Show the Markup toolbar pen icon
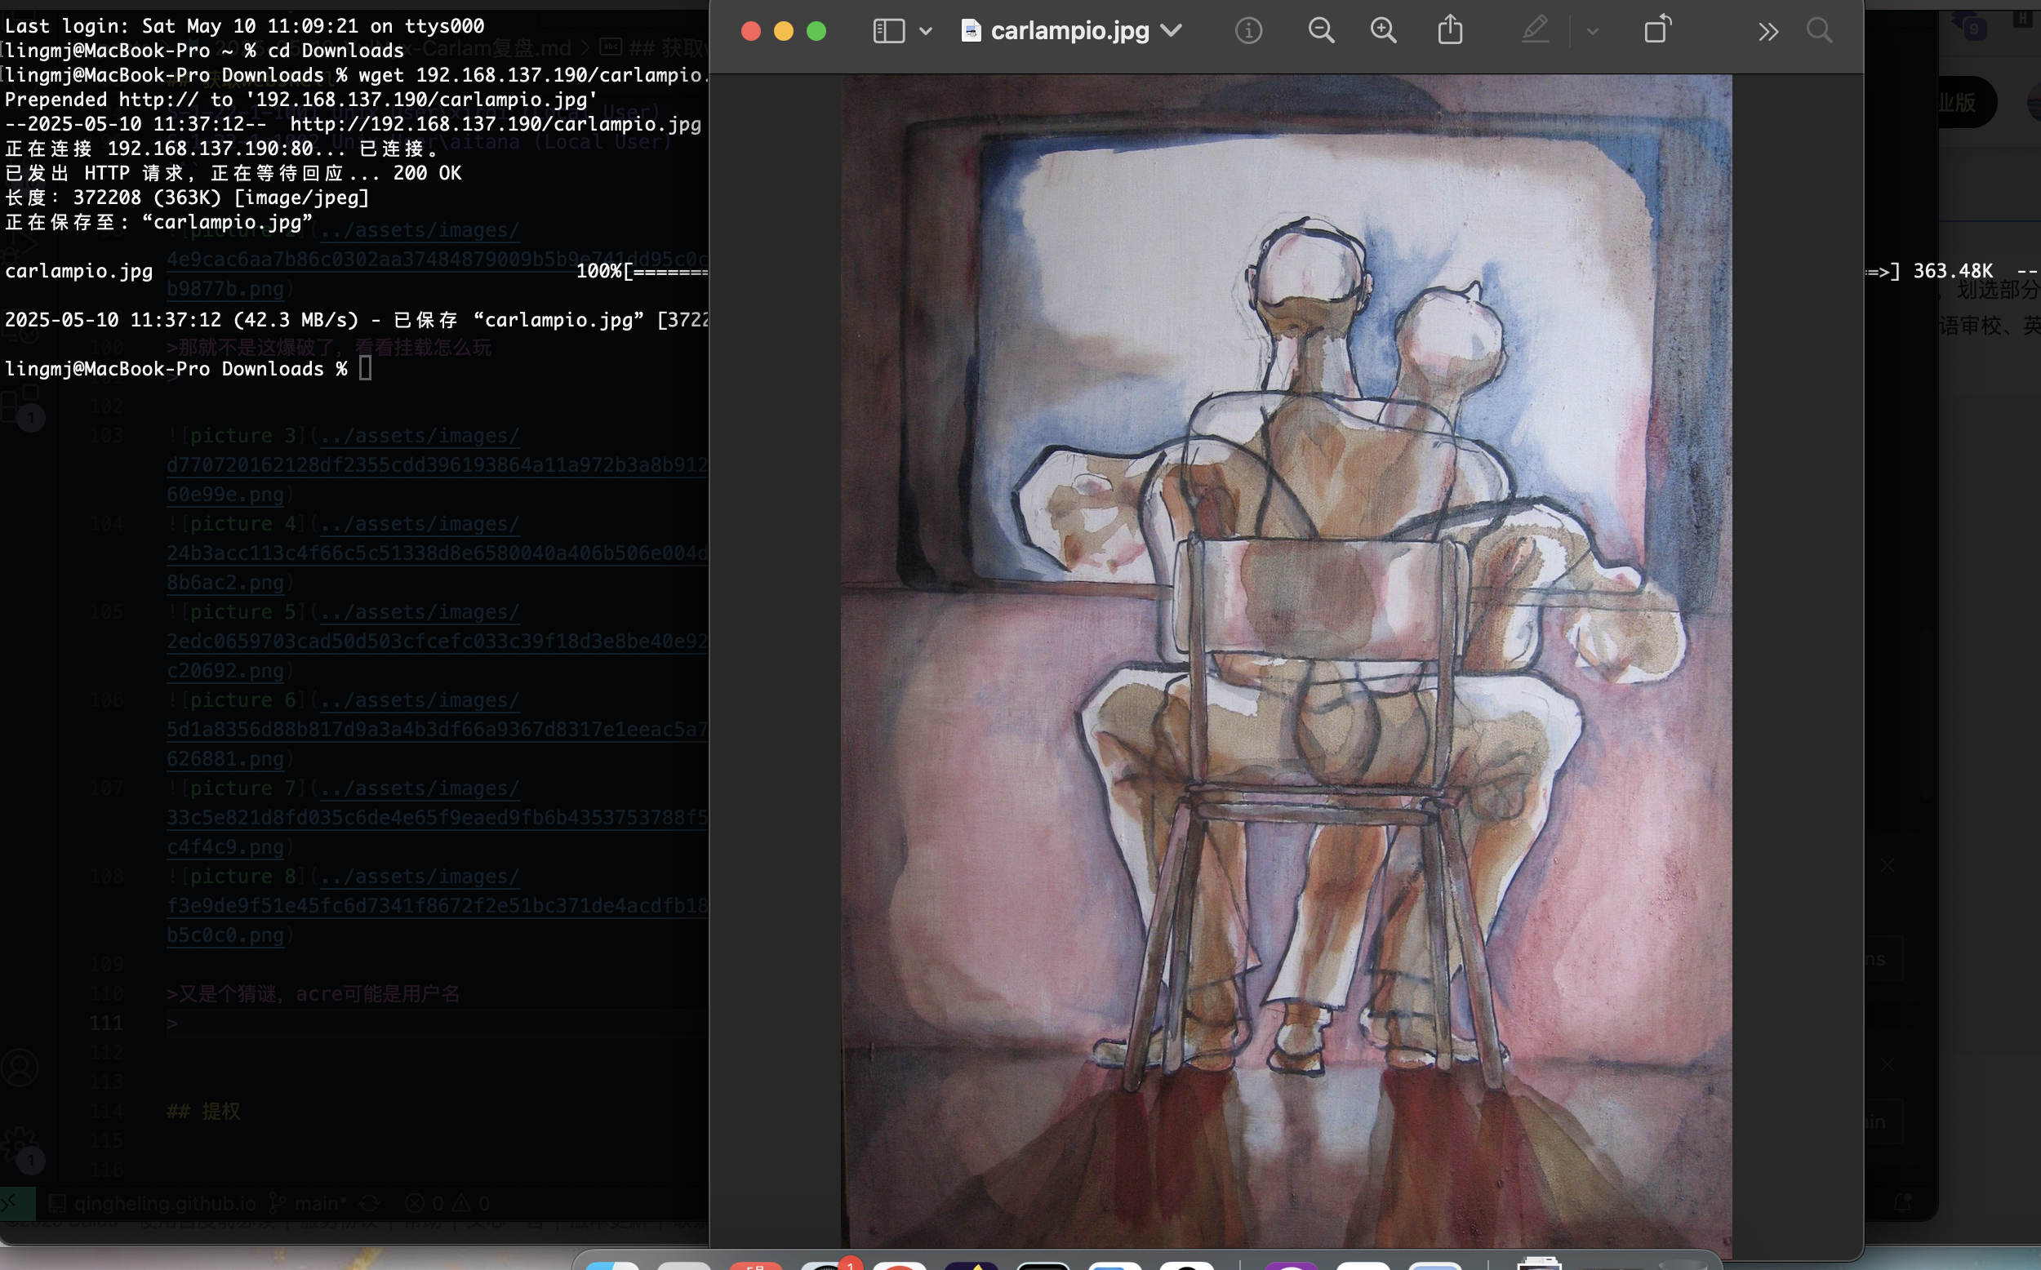The image size is (2041, 1270). pyautogui.click(x=1536, y=30)
